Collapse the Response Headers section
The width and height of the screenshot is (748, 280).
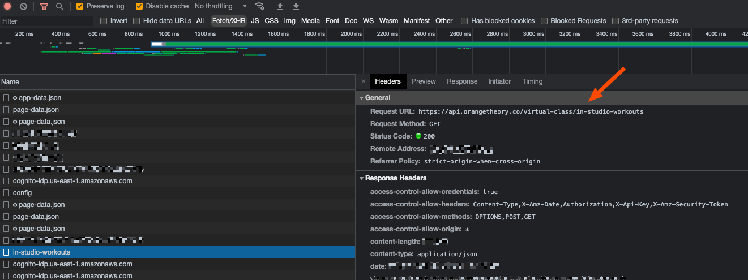click(361, 178)
